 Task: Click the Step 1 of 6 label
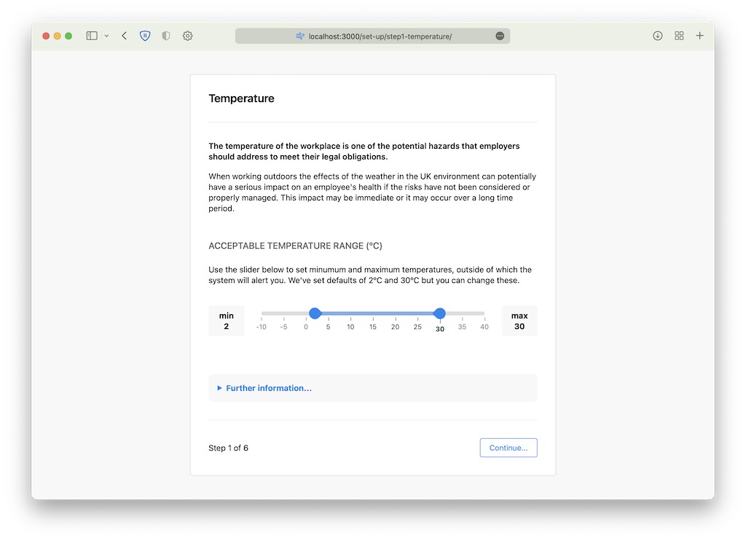click(228, 448)
